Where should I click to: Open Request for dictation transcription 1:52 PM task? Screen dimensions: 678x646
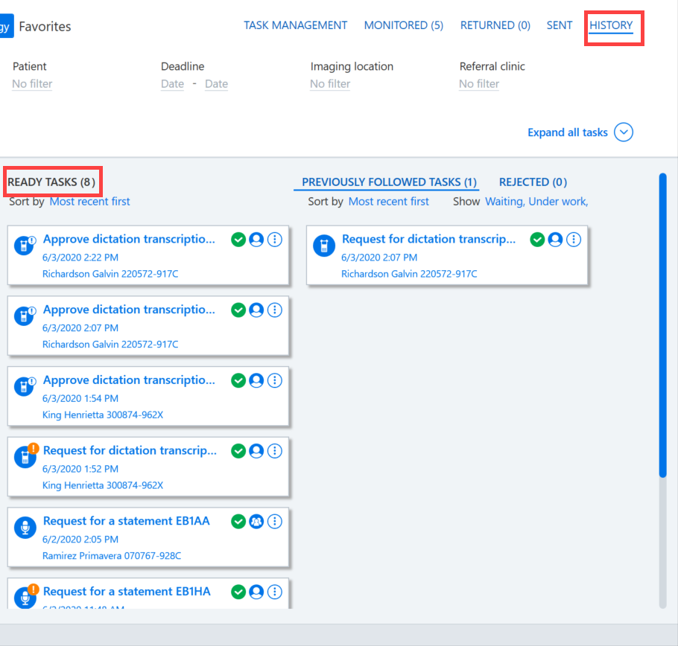(130, 451)
